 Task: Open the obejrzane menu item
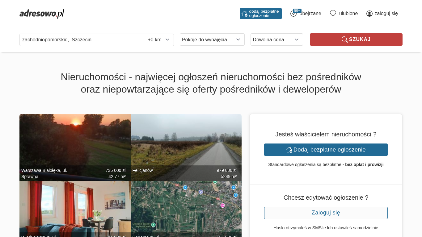(x=310, y=14)
